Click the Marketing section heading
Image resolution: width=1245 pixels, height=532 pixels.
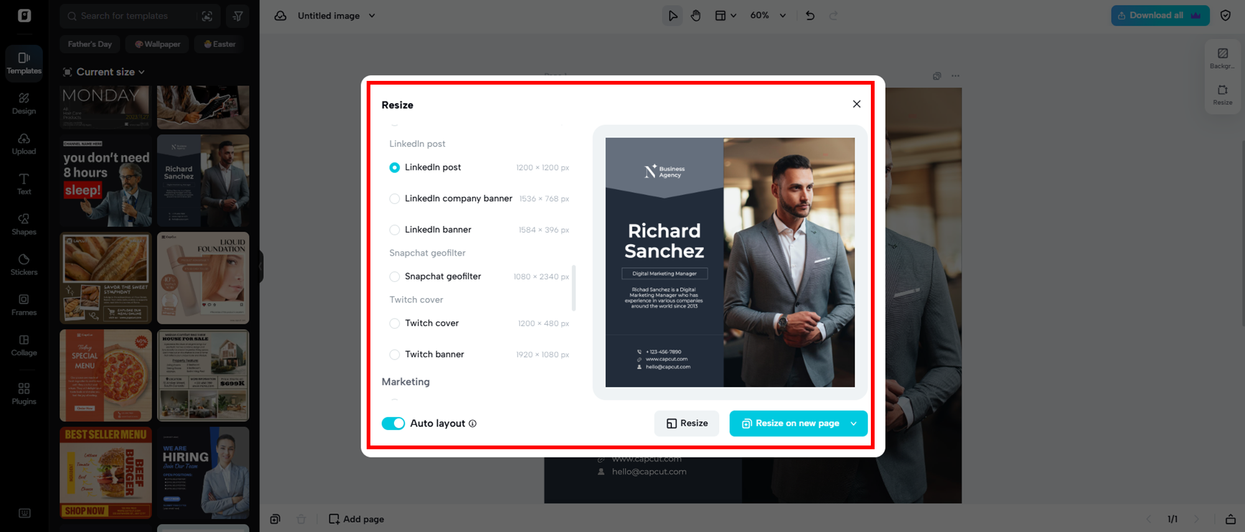tap(406, 382)
